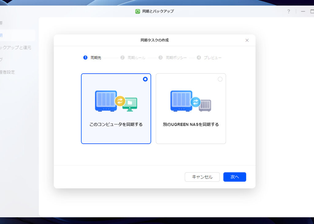
Task: Open help via the question mark icon
Action: click(289, 11)
